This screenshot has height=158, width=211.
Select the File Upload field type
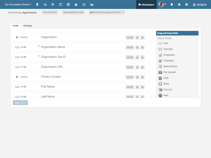click(169, 72)
